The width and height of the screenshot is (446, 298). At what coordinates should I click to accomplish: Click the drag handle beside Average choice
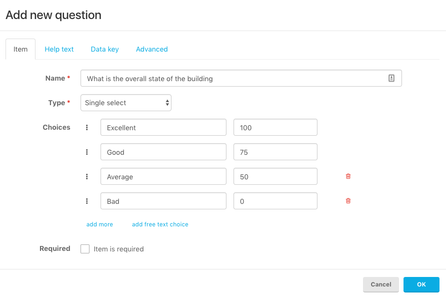click(87, 176)
